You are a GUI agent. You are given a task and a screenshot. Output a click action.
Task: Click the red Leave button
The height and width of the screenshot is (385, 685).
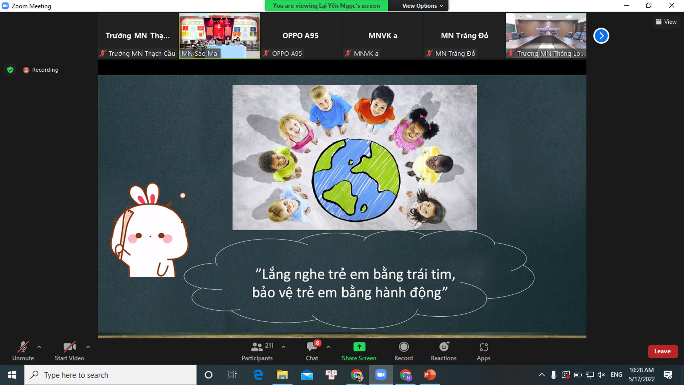pyautogui.click(x=662, y=351)
